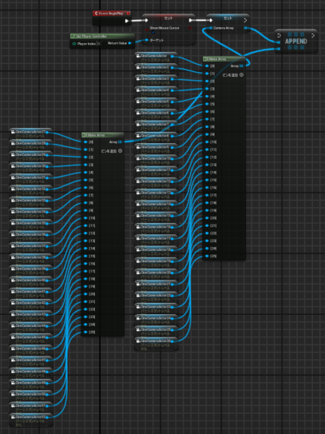Select Make Array node header fed by CineCameraActor2
Viewport: 325px width, 434px height.
coord(224,59)
